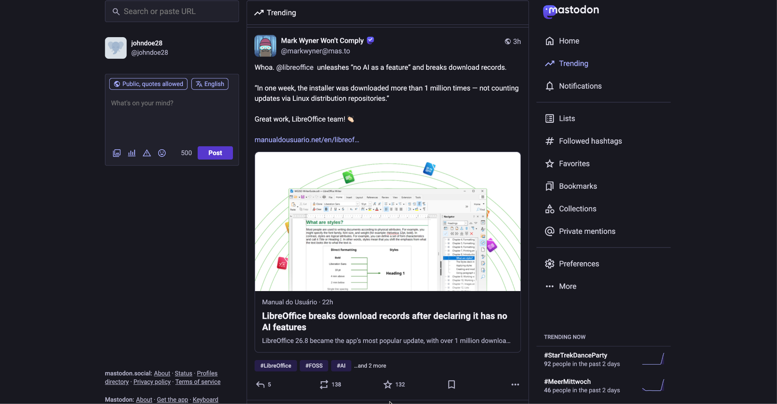View Mark Wyner's profile avatar
The width and height of the screenshot is (777, 404).
[x=265, y=46]
